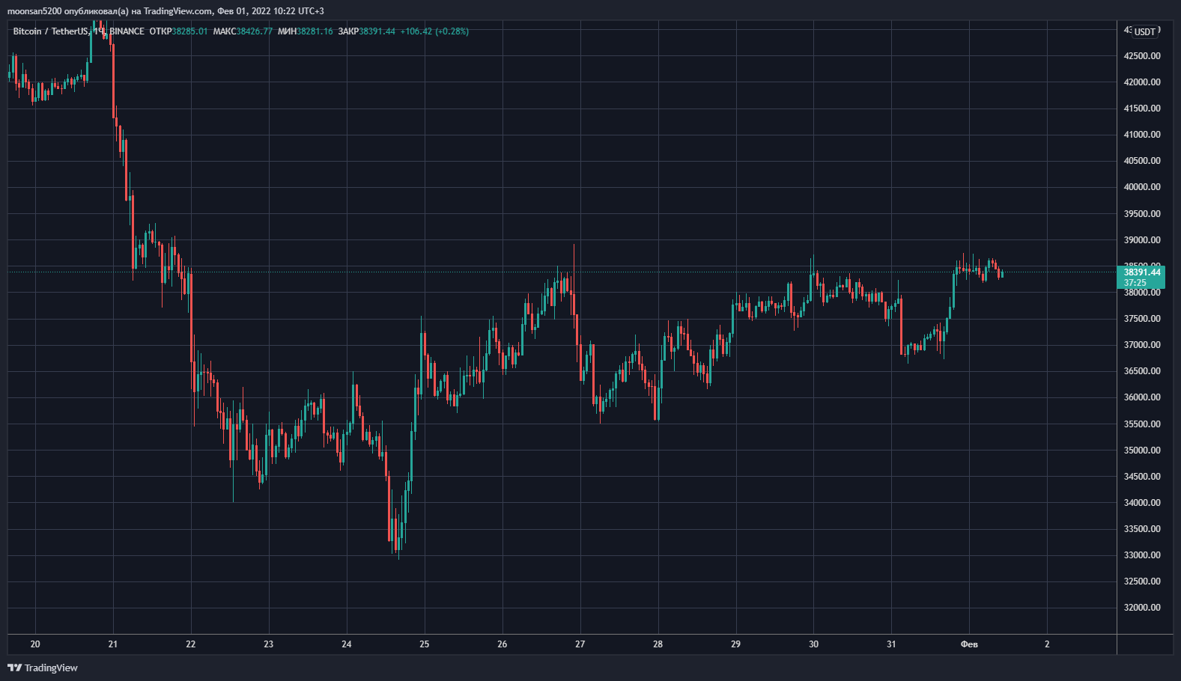Click the 37500.00 price axis label
The height and width of the screenshot is (681, 1181).
point(1142,319)
